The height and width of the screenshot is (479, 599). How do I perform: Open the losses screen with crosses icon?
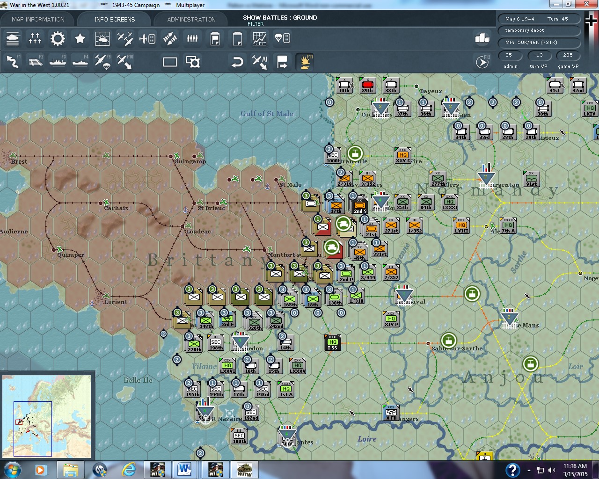click(x=35, y=38)
